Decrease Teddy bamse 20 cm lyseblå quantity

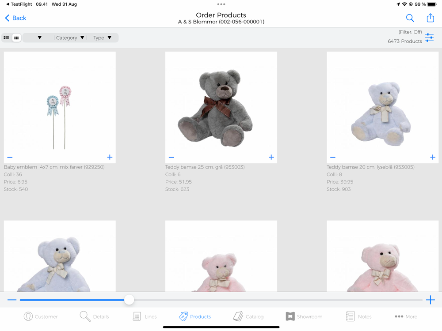(x=333, y=158)
